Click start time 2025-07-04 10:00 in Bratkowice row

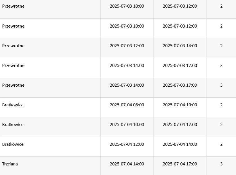click(127, 125)
